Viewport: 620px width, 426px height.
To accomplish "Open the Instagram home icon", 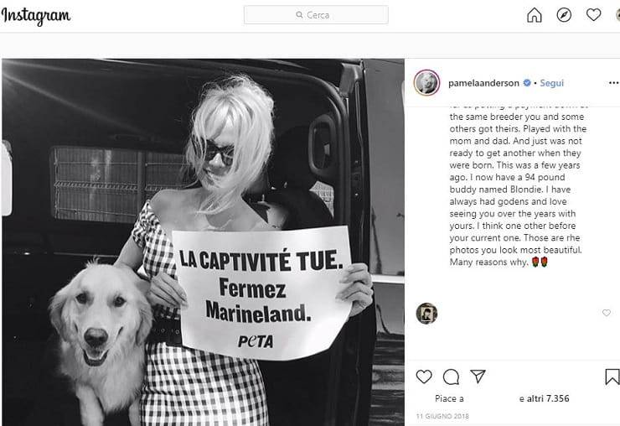I will click(x=535, y=15).
